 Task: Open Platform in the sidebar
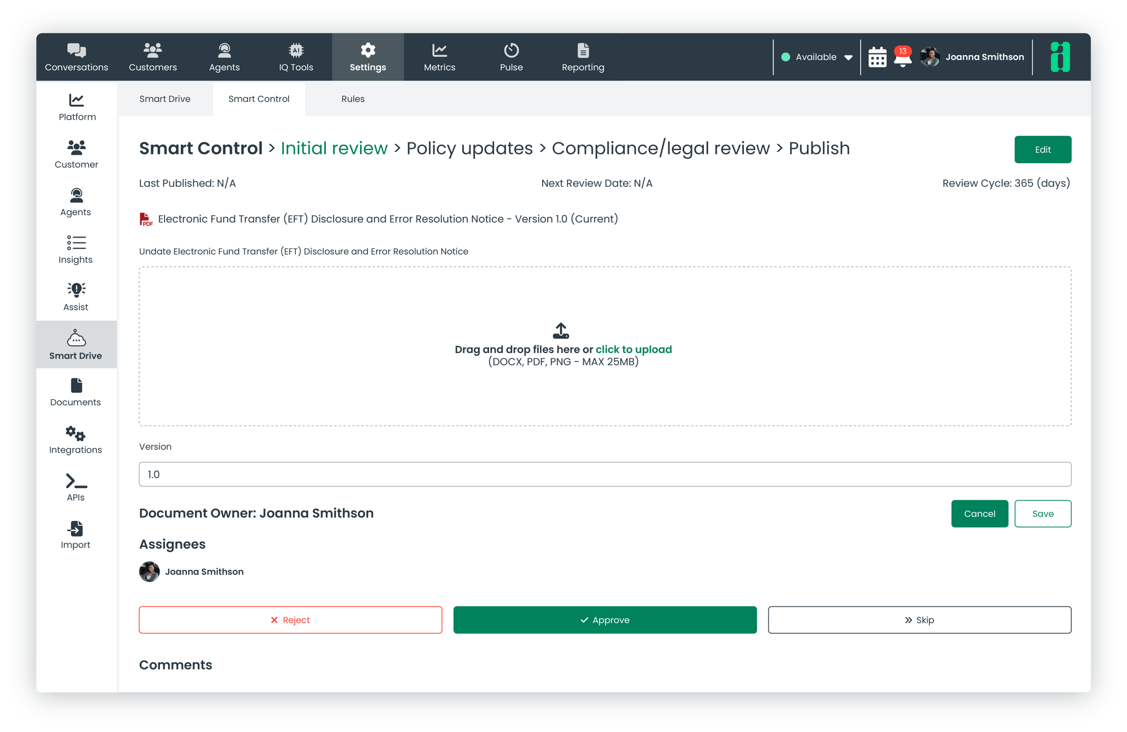click(x=77, y=107)
